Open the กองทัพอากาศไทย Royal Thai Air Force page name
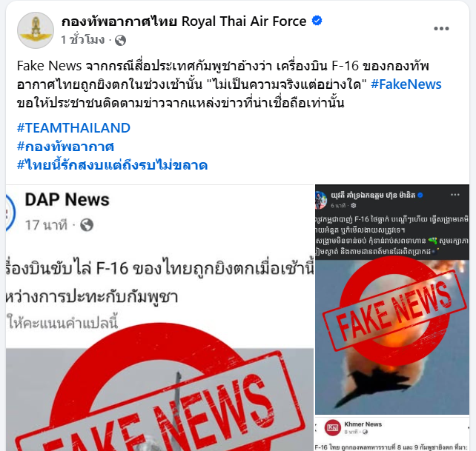 184,21
